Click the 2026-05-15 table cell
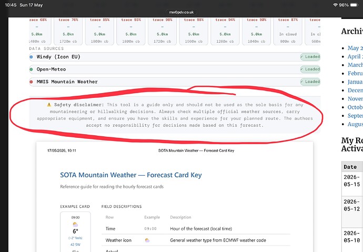 click(x=352, y=184)
